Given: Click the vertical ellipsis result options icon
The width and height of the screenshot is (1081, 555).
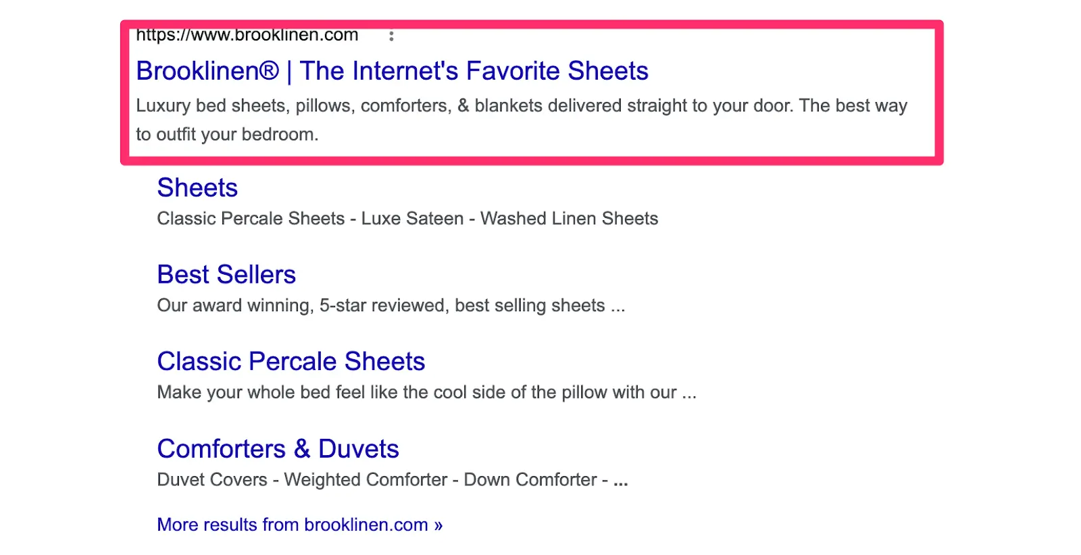Looking at the screenshot, I should (392, 37).
